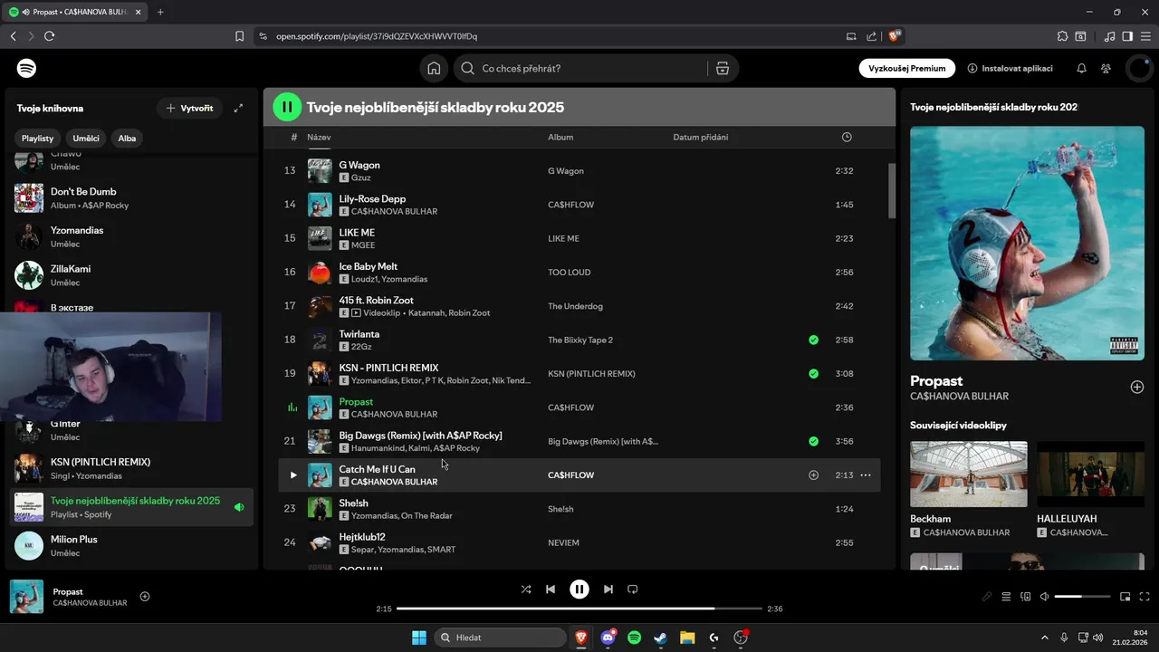
Task: Toggle liked checkmark on Big Dawgs (Remix)
Action: pyautogui.click(x=813, y=441)
